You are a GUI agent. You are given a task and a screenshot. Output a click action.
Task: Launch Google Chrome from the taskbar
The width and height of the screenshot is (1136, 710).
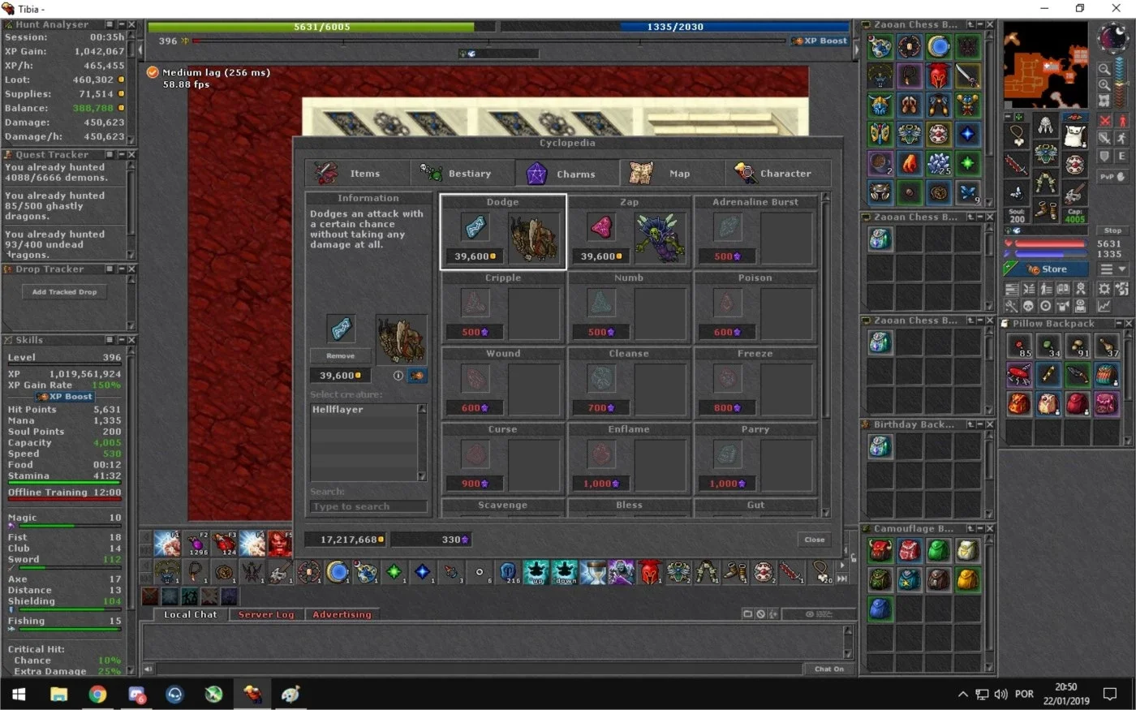tap(97, 695)
